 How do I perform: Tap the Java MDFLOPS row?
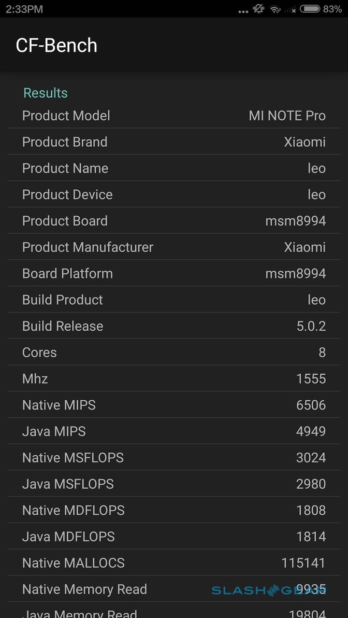click(174, 537)
